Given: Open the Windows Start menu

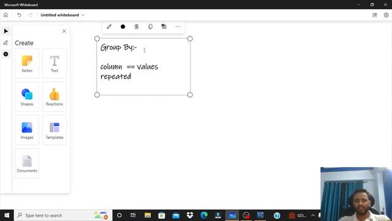Looking at the screenshot, I should 7,215.
